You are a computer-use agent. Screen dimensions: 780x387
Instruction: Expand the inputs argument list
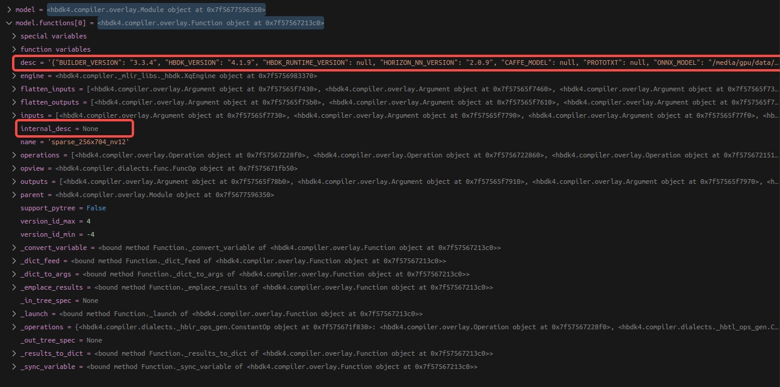tap(14, 116)
